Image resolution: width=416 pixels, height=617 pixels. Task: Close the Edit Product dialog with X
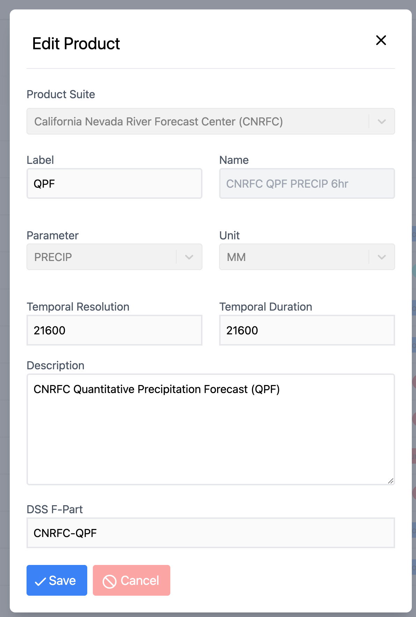point(381,40)
